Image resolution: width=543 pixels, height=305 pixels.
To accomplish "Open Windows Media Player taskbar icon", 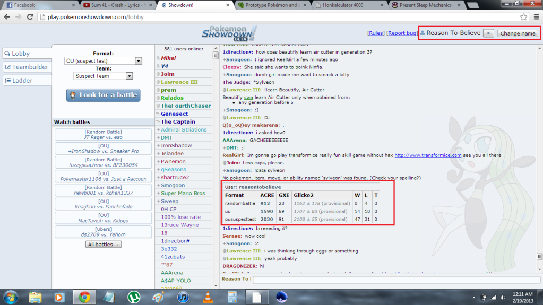I will (59, 298).
